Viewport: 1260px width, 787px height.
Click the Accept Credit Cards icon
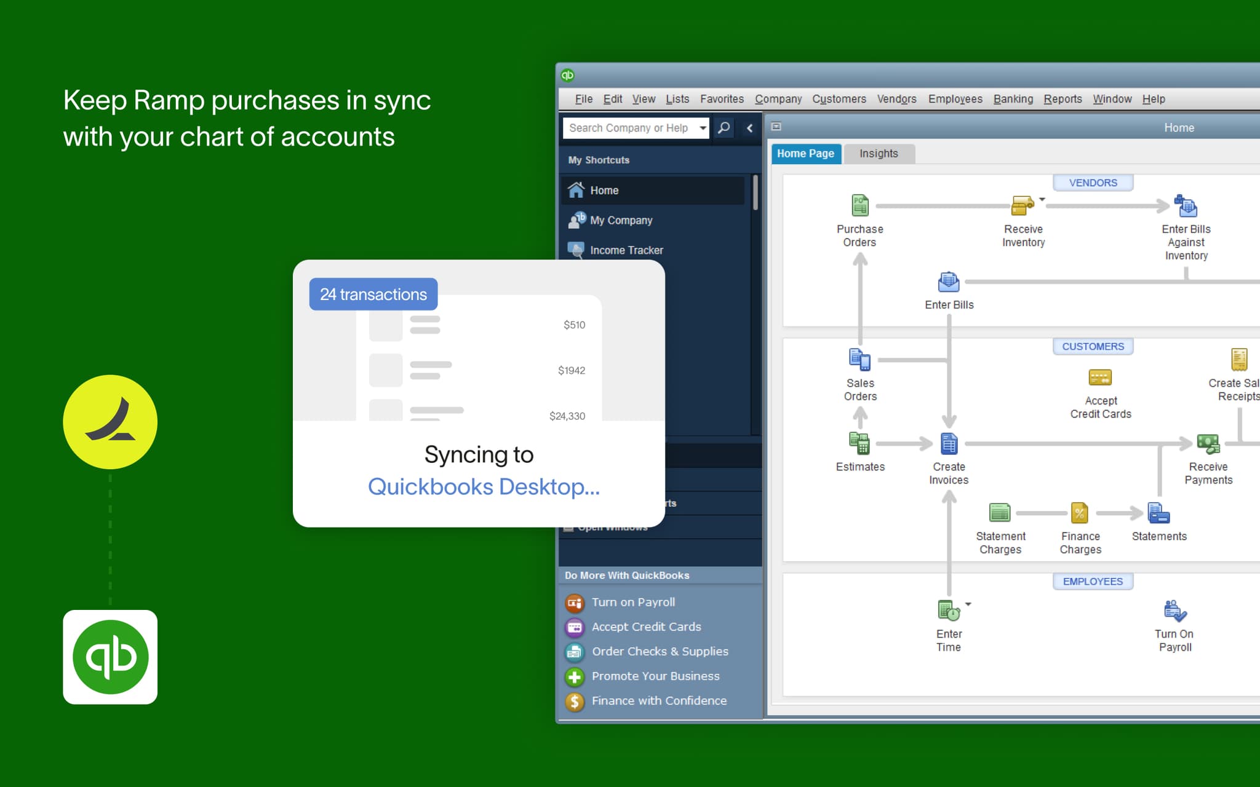[1100, 378]
